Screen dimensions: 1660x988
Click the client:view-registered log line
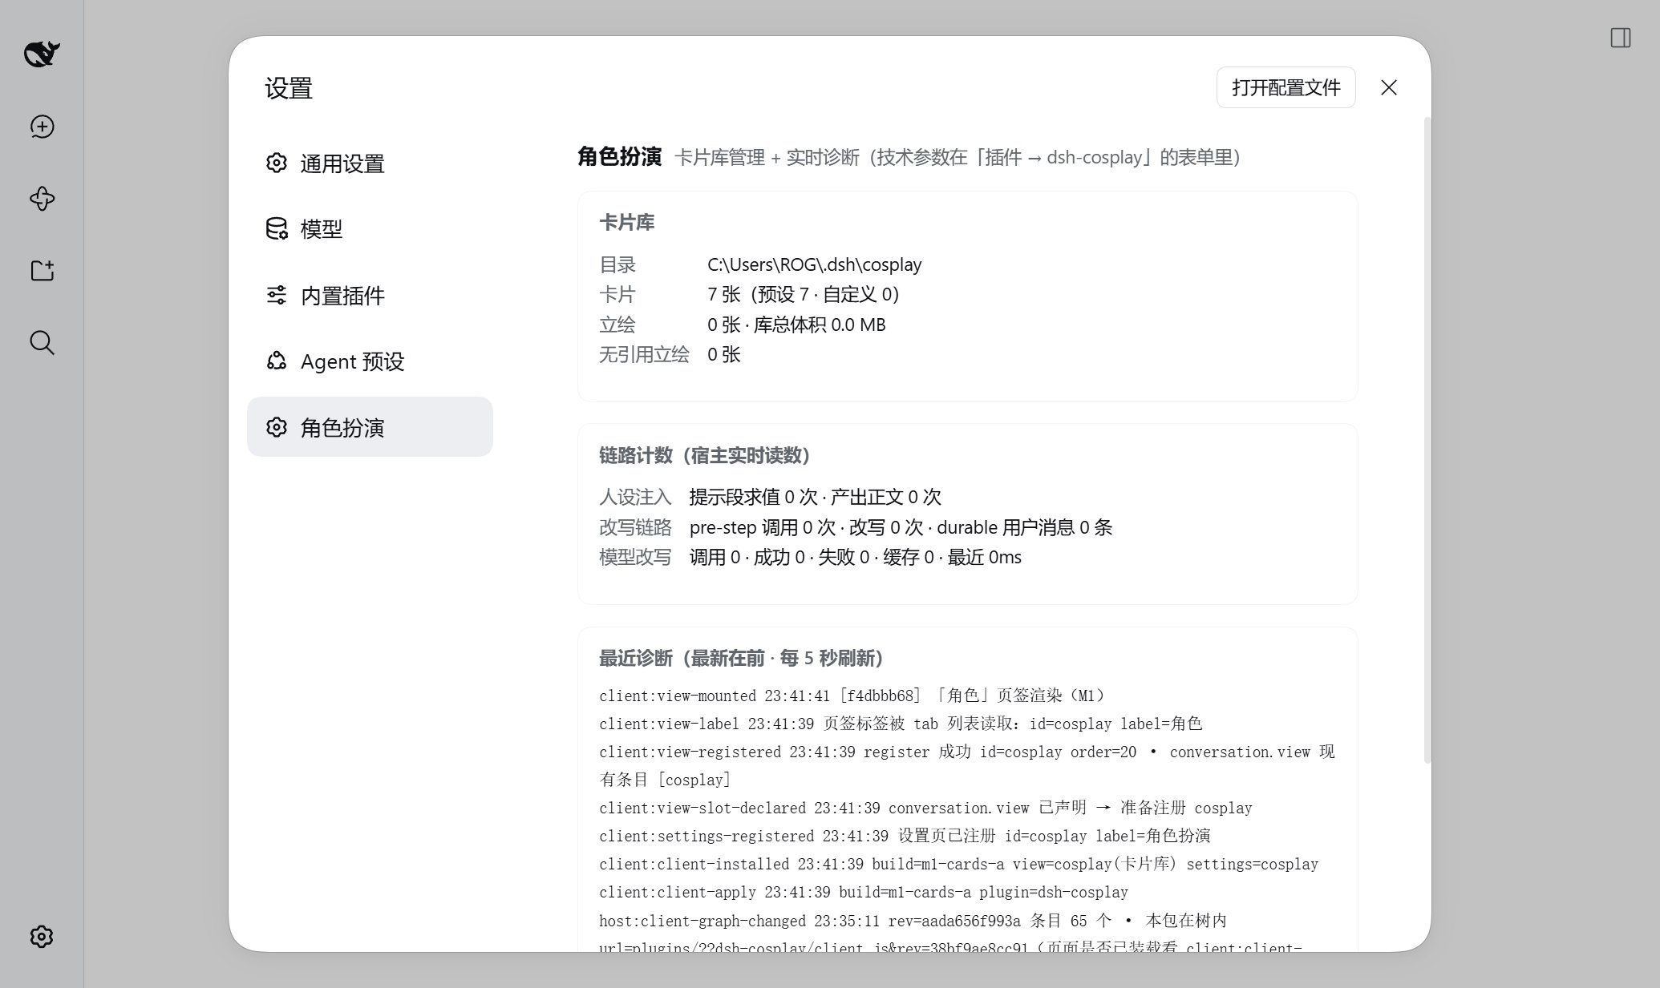[967, 765]
